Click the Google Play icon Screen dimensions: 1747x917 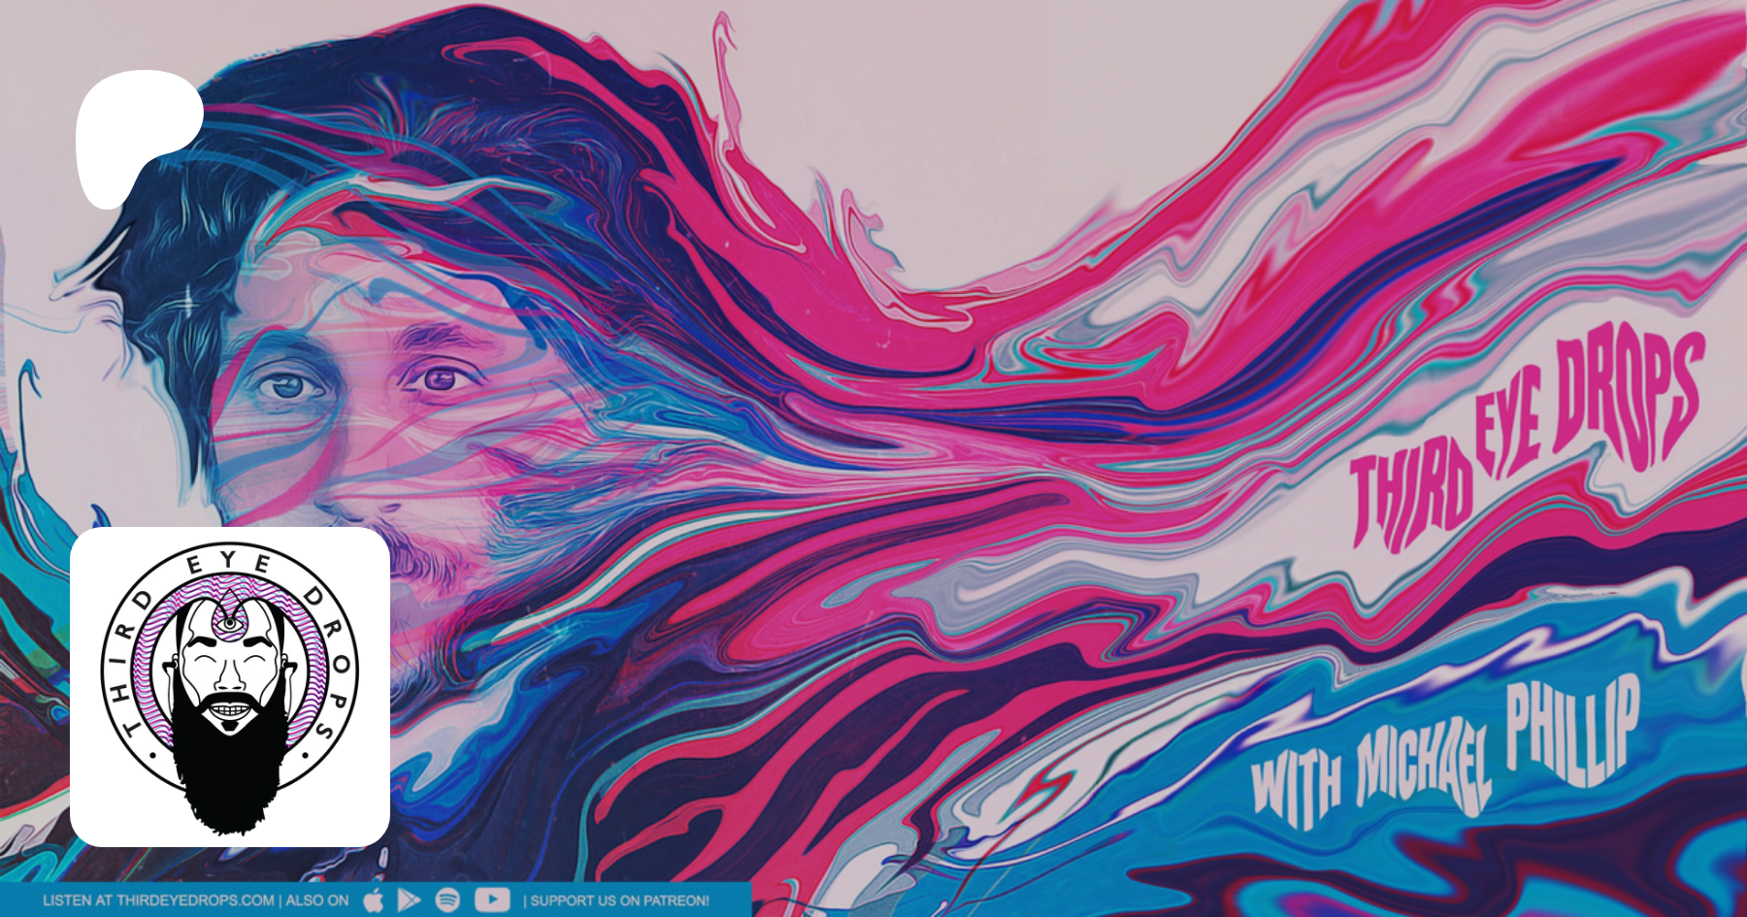(x=410, y=901)
